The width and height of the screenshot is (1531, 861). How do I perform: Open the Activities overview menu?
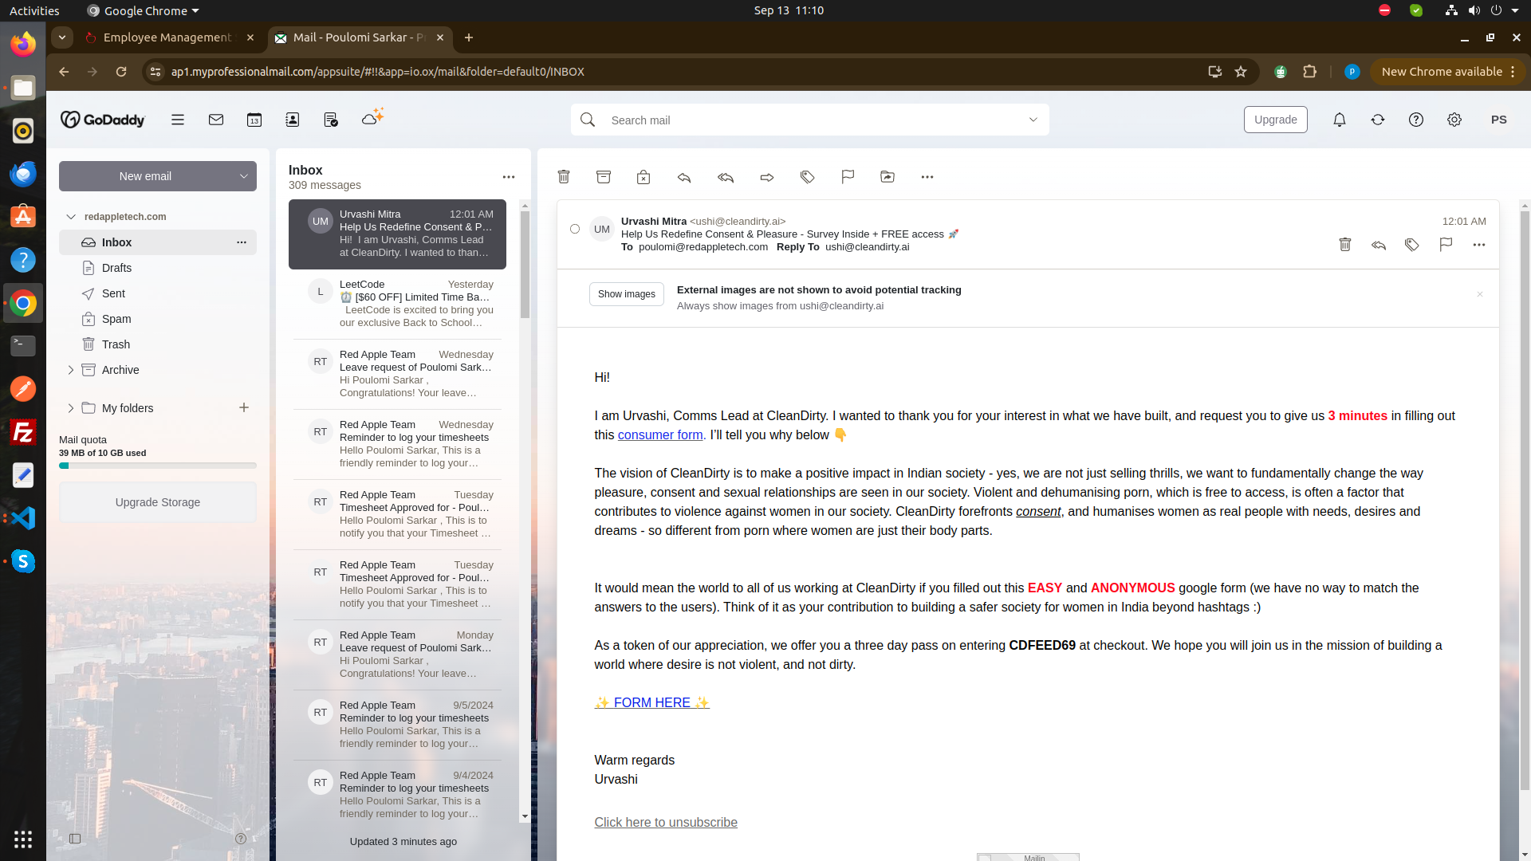point(34,10)
